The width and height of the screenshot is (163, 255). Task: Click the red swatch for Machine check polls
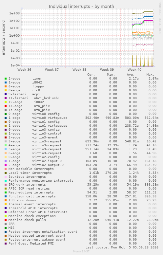tap(6, 220)
